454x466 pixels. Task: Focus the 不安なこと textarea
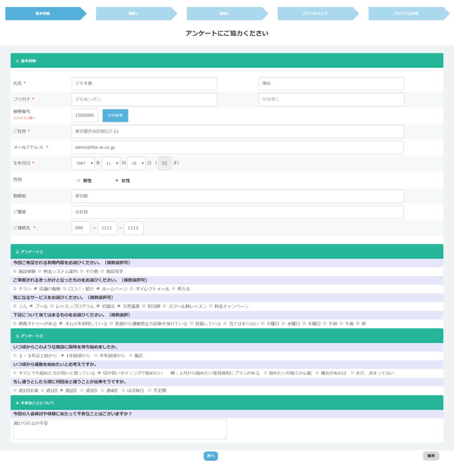(x=120, y=430)
